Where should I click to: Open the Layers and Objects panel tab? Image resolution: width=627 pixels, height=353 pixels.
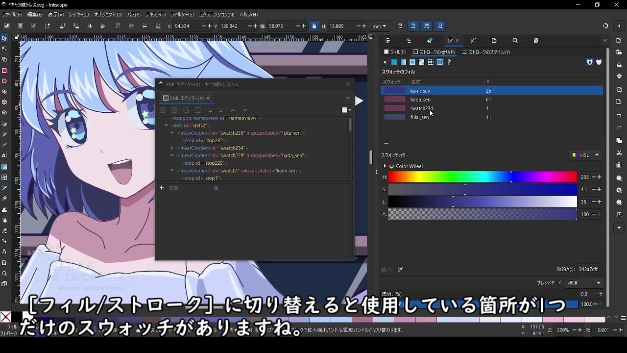[409, 41]
